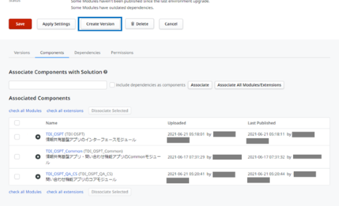Screen dimensions: 339x206
Task: Click the Cancel button
Action: (171, 24)
